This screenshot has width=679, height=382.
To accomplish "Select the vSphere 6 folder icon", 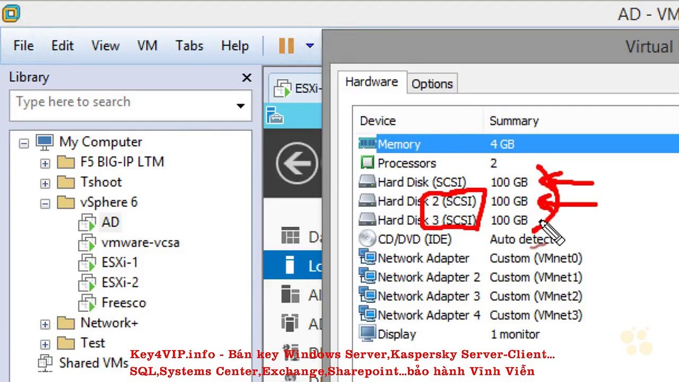I will point(66,202).
